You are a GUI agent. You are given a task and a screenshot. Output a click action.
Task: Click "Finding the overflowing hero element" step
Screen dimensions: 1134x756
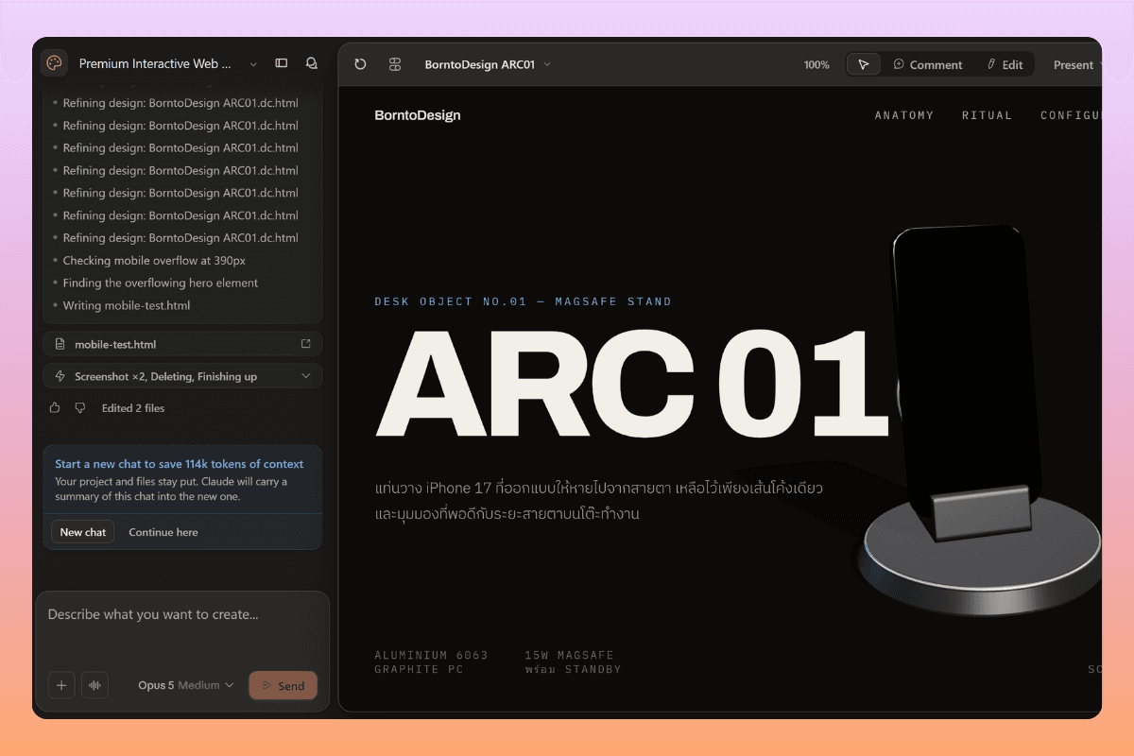click(161, 283)
